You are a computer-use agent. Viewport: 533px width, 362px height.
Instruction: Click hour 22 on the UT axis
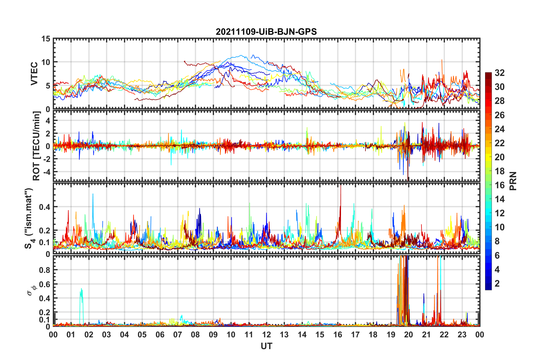click(x=444, y=335)
